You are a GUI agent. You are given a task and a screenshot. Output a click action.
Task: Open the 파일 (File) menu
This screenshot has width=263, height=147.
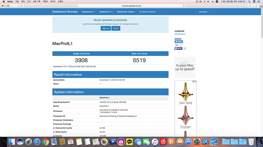coord(17,1)
